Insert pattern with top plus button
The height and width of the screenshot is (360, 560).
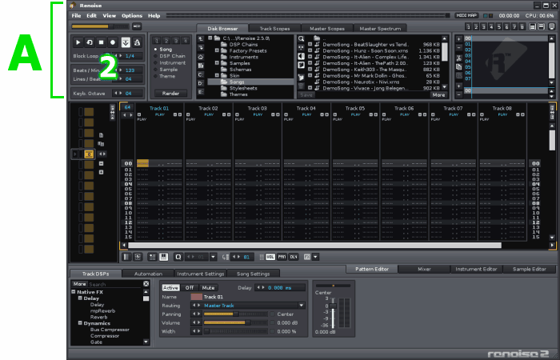[459, 39]
